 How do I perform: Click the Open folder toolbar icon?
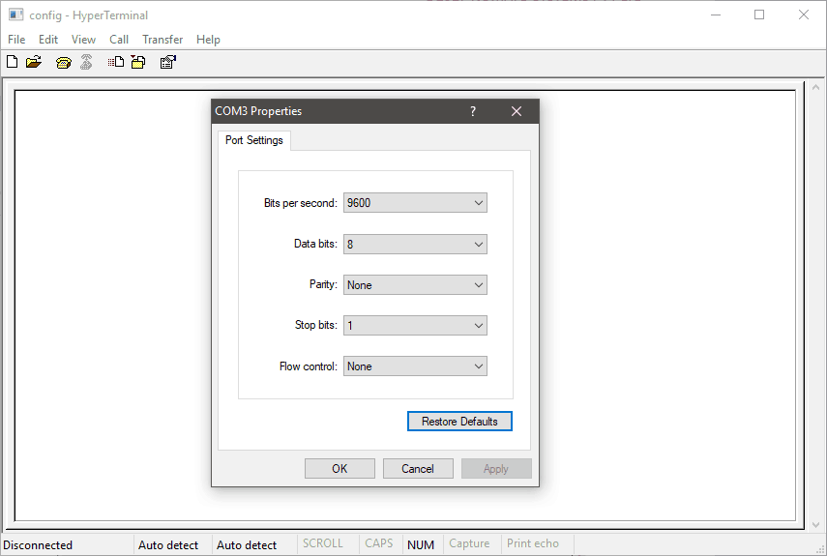[x=34, y=63]
